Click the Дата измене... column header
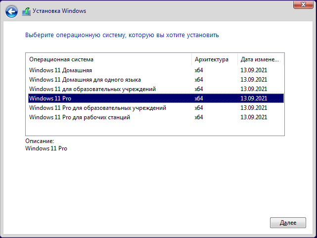317x238 pixels. click(x=260, y=59)
